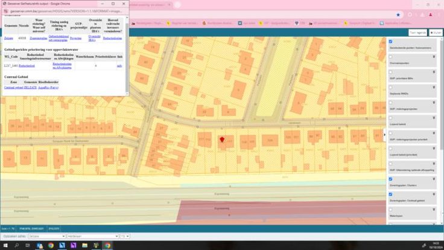Remove the Overnamepunten layer via its trash icon
The width and height of the screenshot is (444, 250).
434,56
